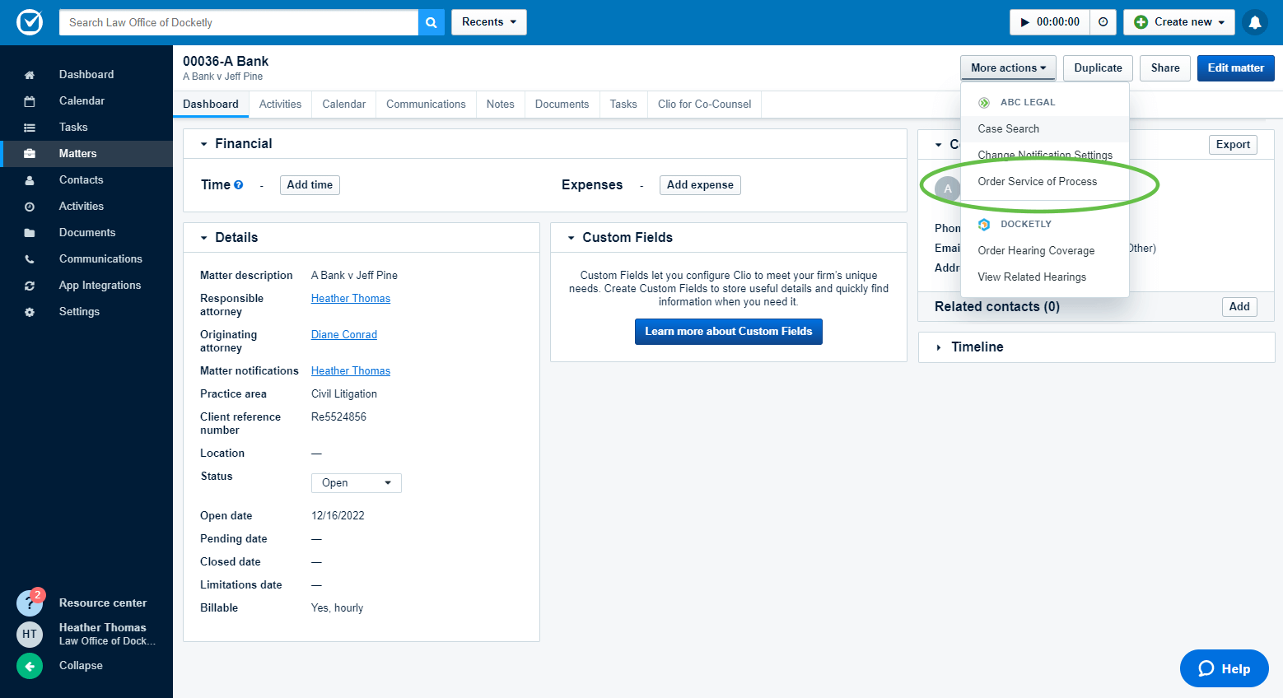Viewport: 1283px width, 698px height.
Task: Open Settings in the sidebar
Action: pyautogui.click(x=79, y=312)
